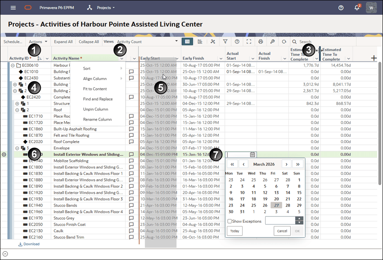Open the calendar icon in date field

(x=252, y=155)
